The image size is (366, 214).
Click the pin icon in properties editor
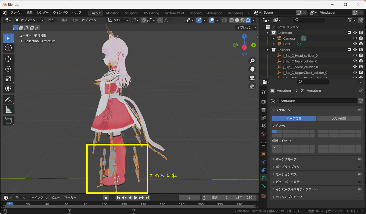click(x=361, y=91)
